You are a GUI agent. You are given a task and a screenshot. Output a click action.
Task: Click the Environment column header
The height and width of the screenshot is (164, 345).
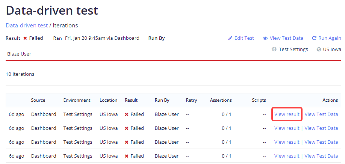(x=77, y=100)
